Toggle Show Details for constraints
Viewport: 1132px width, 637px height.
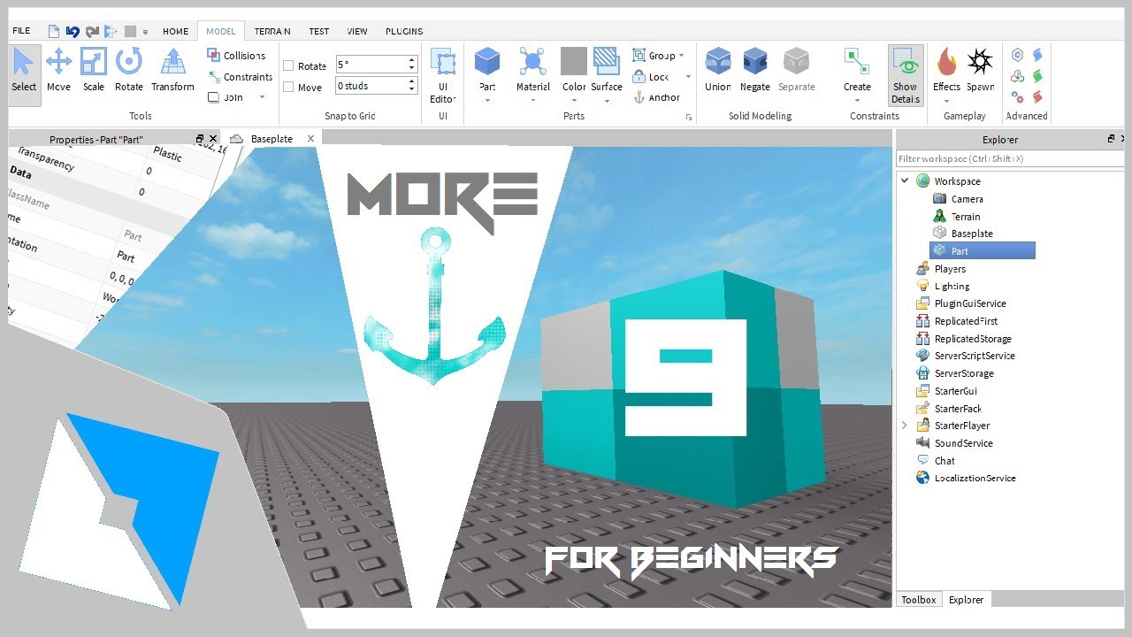(x=906, y=75)
